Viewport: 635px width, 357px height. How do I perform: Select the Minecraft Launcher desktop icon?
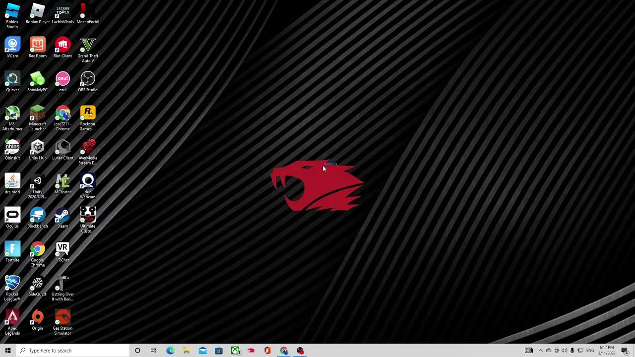coord(38,119)
